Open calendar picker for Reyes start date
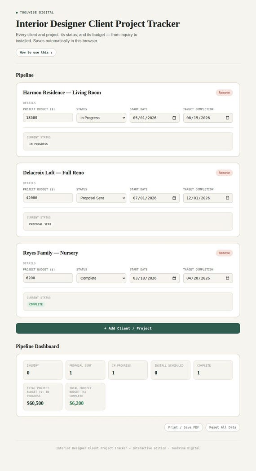The width and height of the screenshot is (256, 471). coord(174,278)
